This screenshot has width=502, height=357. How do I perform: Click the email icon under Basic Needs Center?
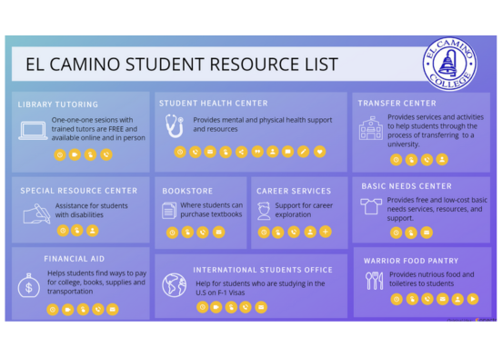[427, 233]
